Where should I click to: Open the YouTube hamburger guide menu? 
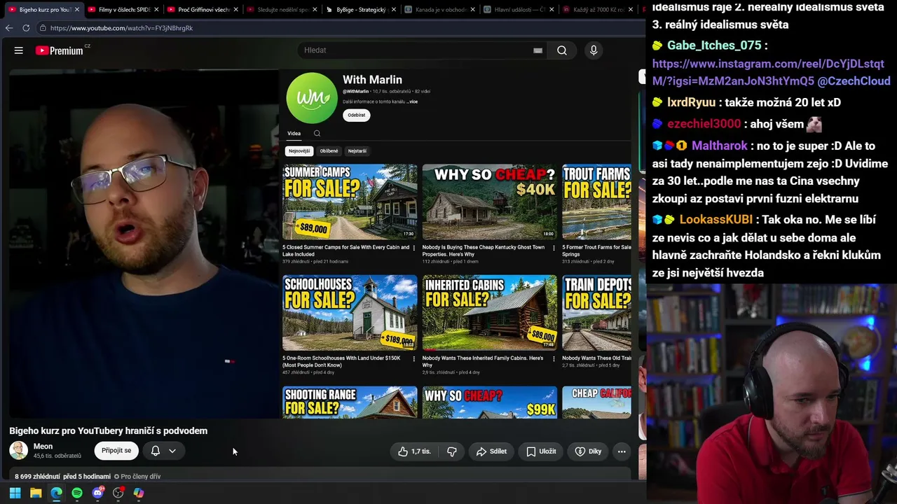click(19, 50)
